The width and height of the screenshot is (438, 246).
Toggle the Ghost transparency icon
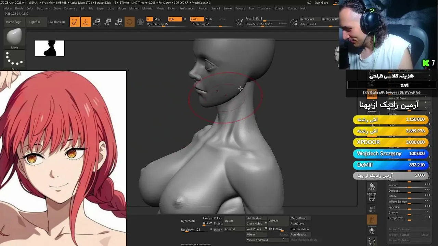(372, 220)
